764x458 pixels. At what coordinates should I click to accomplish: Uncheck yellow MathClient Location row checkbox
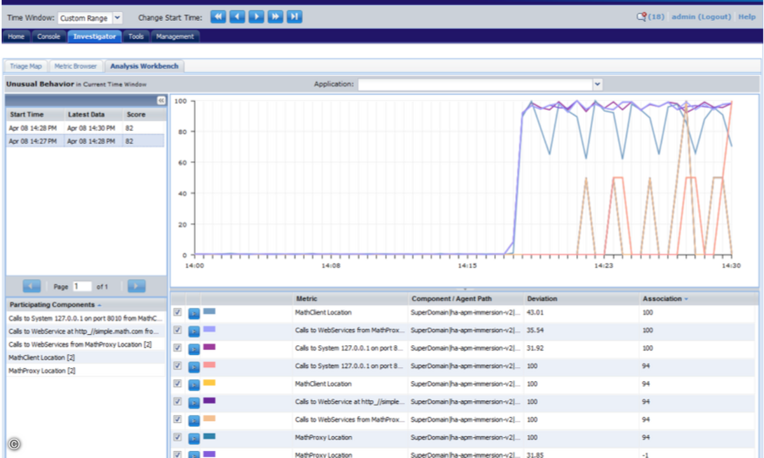[x=178, y=384]
